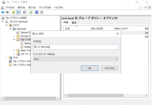Select the test.local domain node
Image resolution: width=152 pixels, height=105 pixels.
tap(21, 29)
